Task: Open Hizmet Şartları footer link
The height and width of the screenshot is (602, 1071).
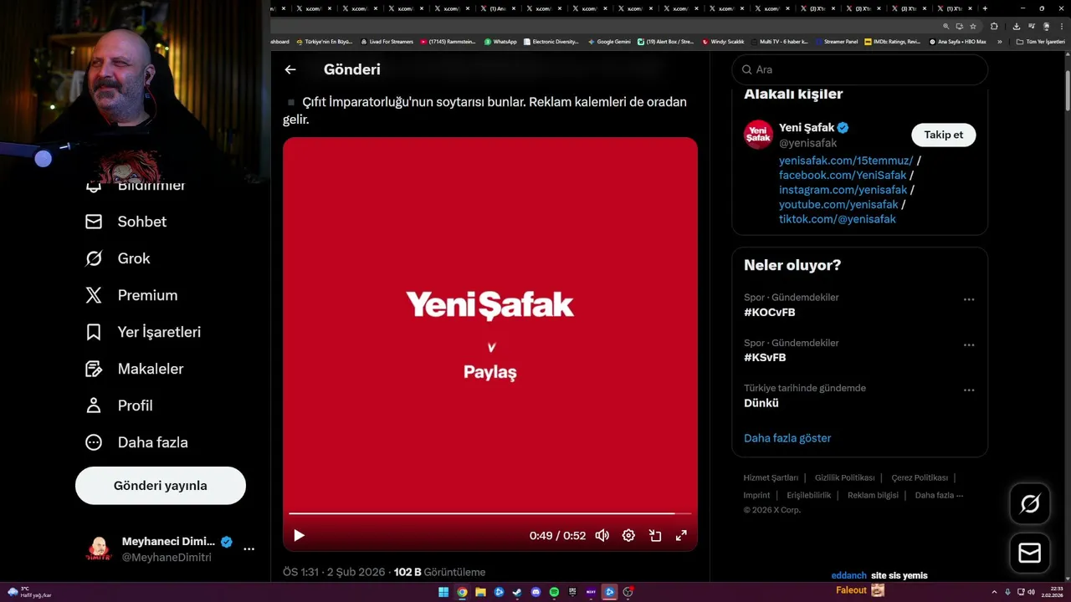Action: [x=771, y=478]
